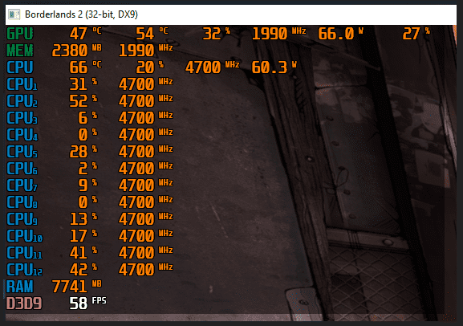The height and width of the screenshot is (326, 463).
Task: Click the "CPU11" core label
Action: pyautogui.click(x=25, y=253)
